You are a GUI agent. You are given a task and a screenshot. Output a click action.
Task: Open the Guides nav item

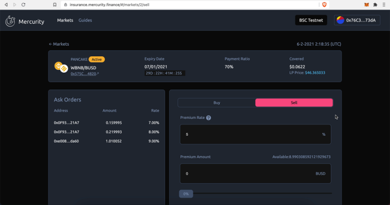[85, 20]
